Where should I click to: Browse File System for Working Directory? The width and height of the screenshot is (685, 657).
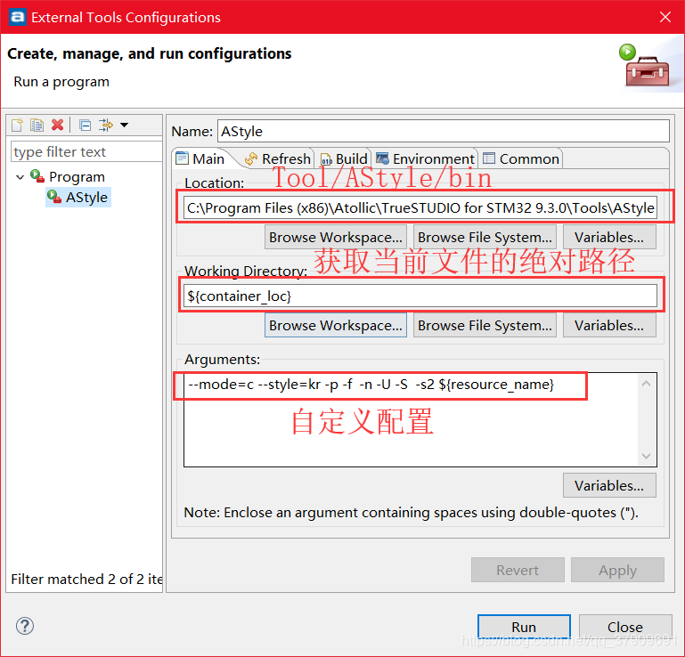(x=485, y=325)
